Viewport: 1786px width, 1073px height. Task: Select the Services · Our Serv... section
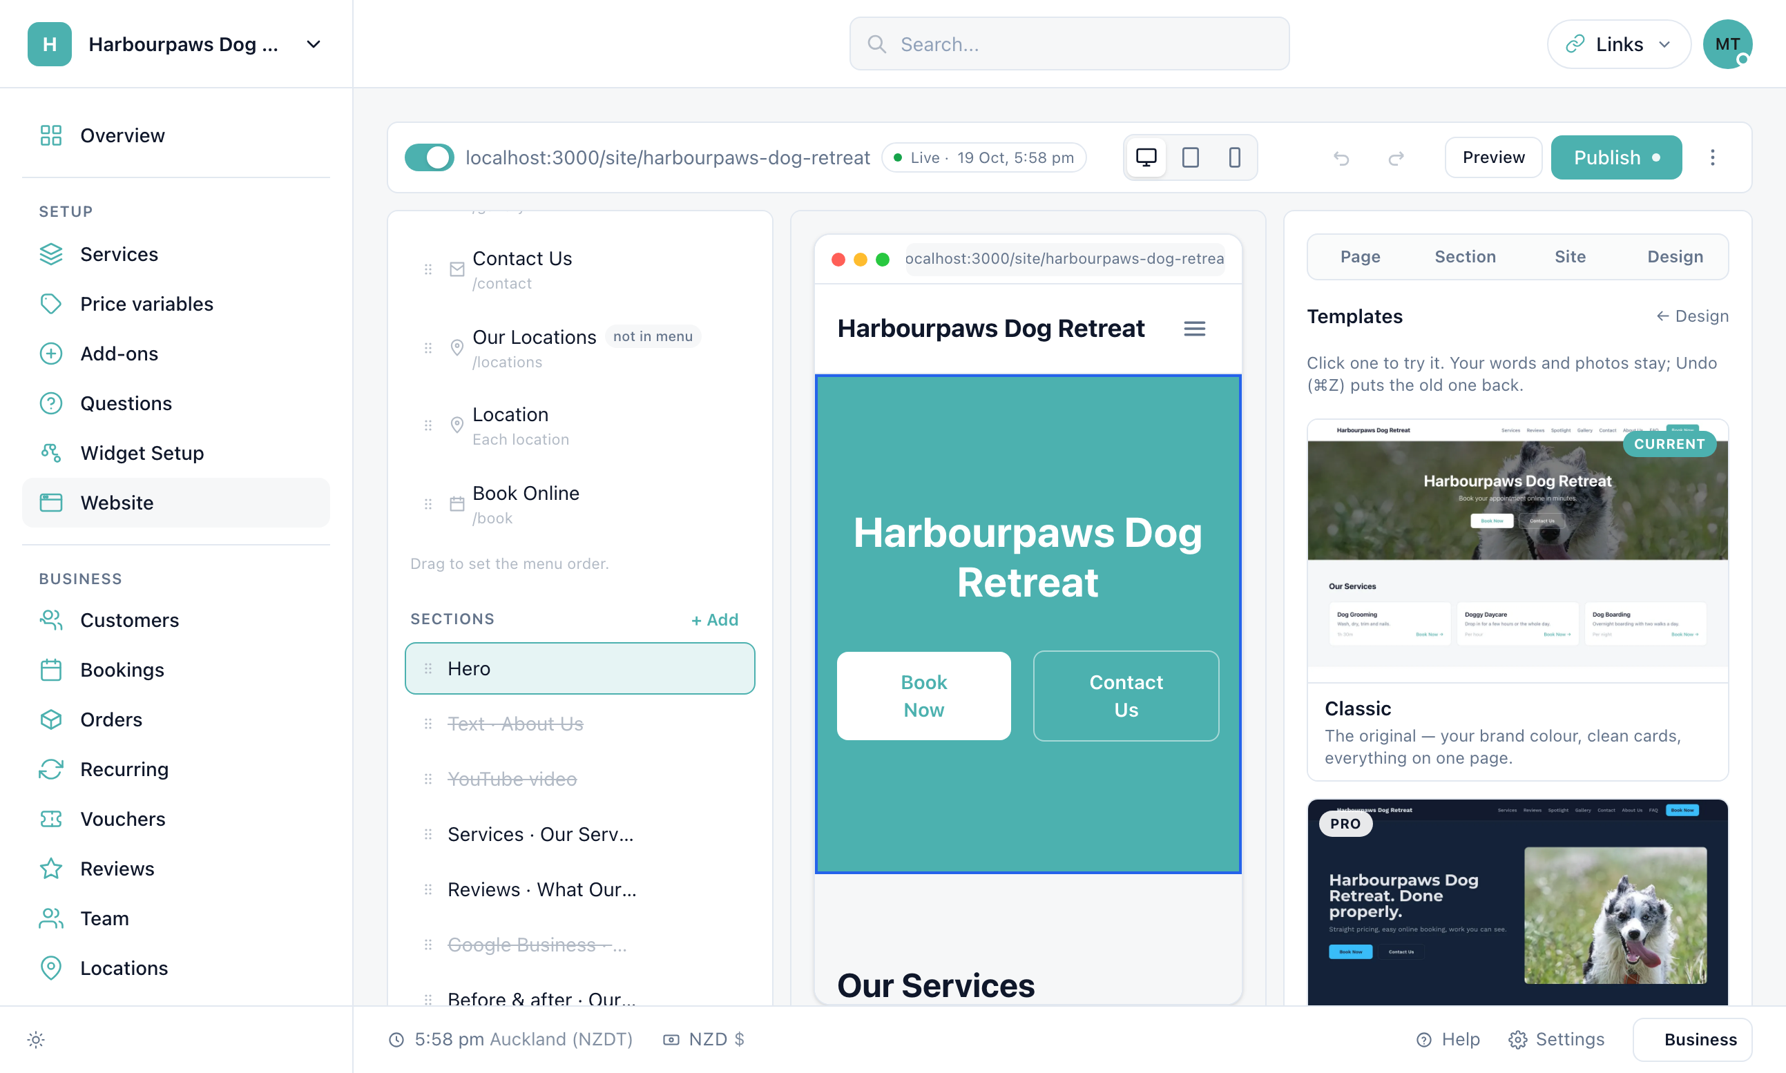click(580, 834)
